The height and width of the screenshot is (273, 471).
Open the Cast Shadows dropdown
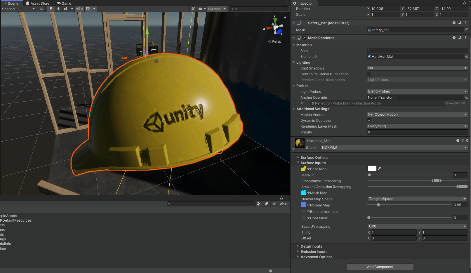click(418, 68)
